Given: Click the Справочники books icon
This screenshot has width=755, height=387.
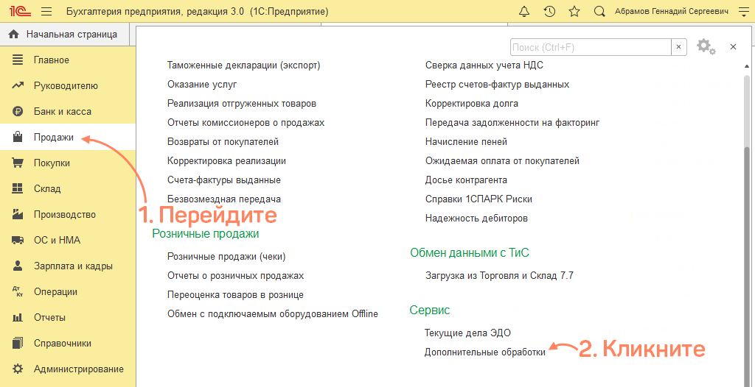Looking at the screenshot, I should coord(18,344).
